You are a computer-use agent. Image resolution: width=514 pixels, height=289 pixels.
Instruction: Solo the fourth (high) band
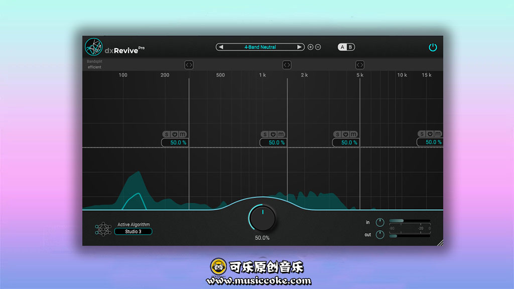click(x=422, y=133)
